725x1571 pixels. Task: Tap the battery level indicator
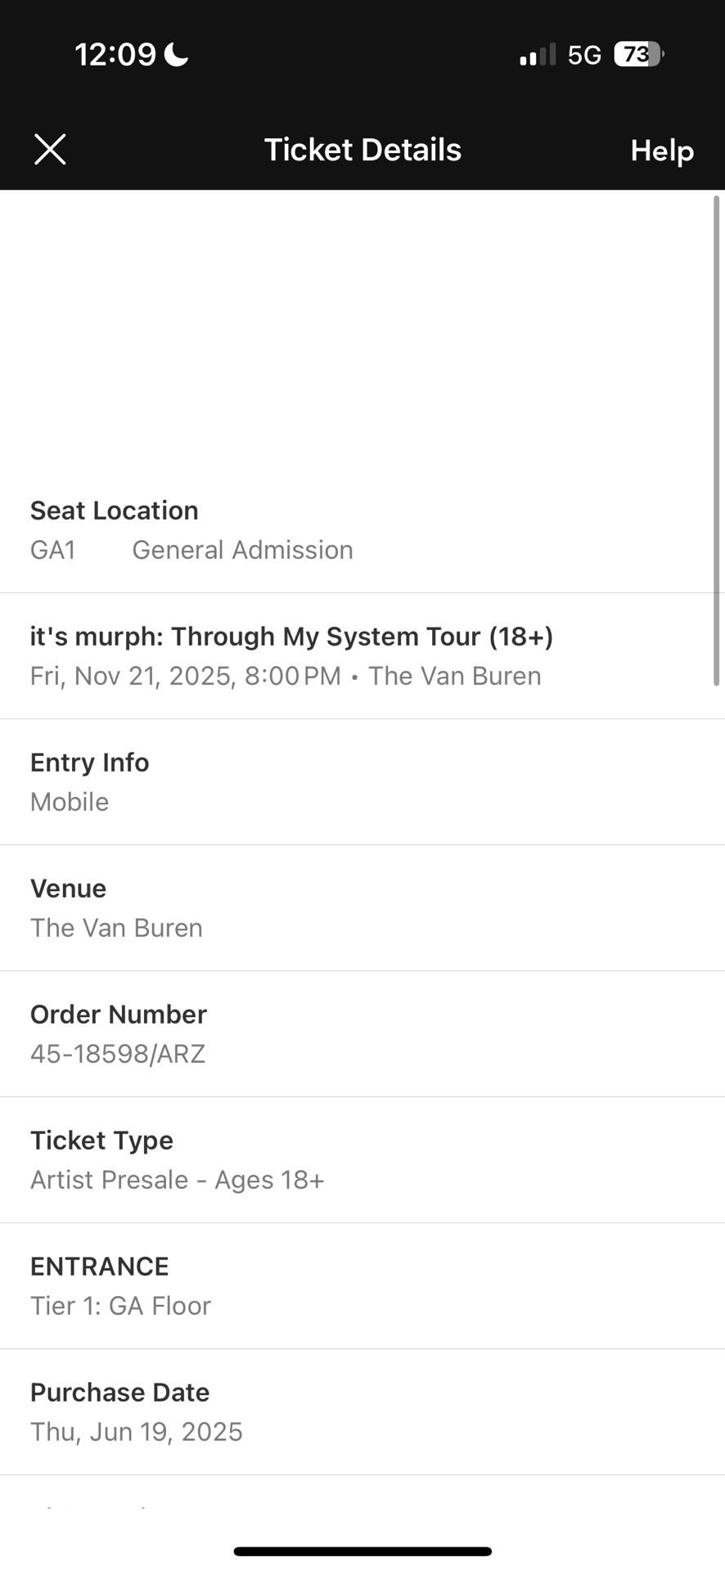pyautogui.click(x=637, y=55)
